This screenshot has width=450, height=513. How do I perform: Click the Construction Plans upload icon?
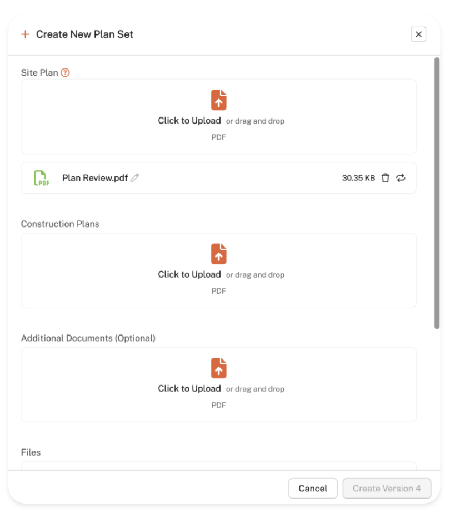pyautogui.click(x=218, y=254)
